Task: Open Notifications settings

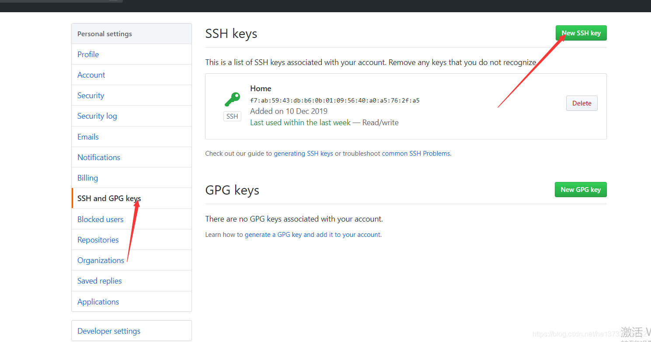Action: coord(98,157)
